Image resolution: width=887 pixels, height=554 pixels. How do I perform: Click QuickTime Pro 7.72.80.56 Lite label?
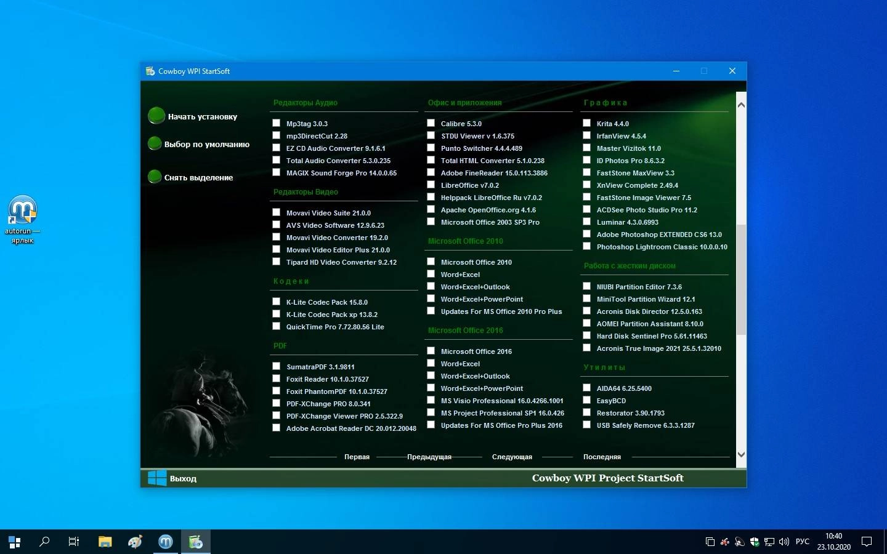click(x=335, y=327)
